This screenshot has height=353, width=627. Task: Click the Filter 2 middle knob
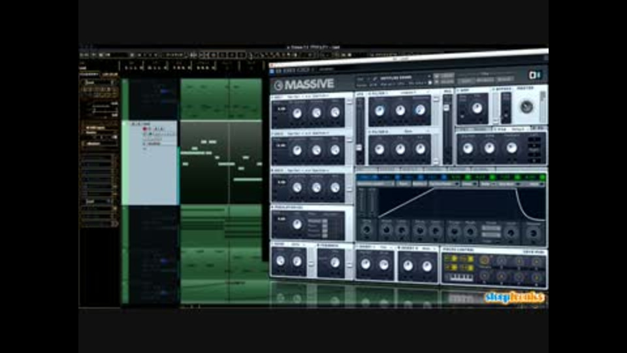400,149
